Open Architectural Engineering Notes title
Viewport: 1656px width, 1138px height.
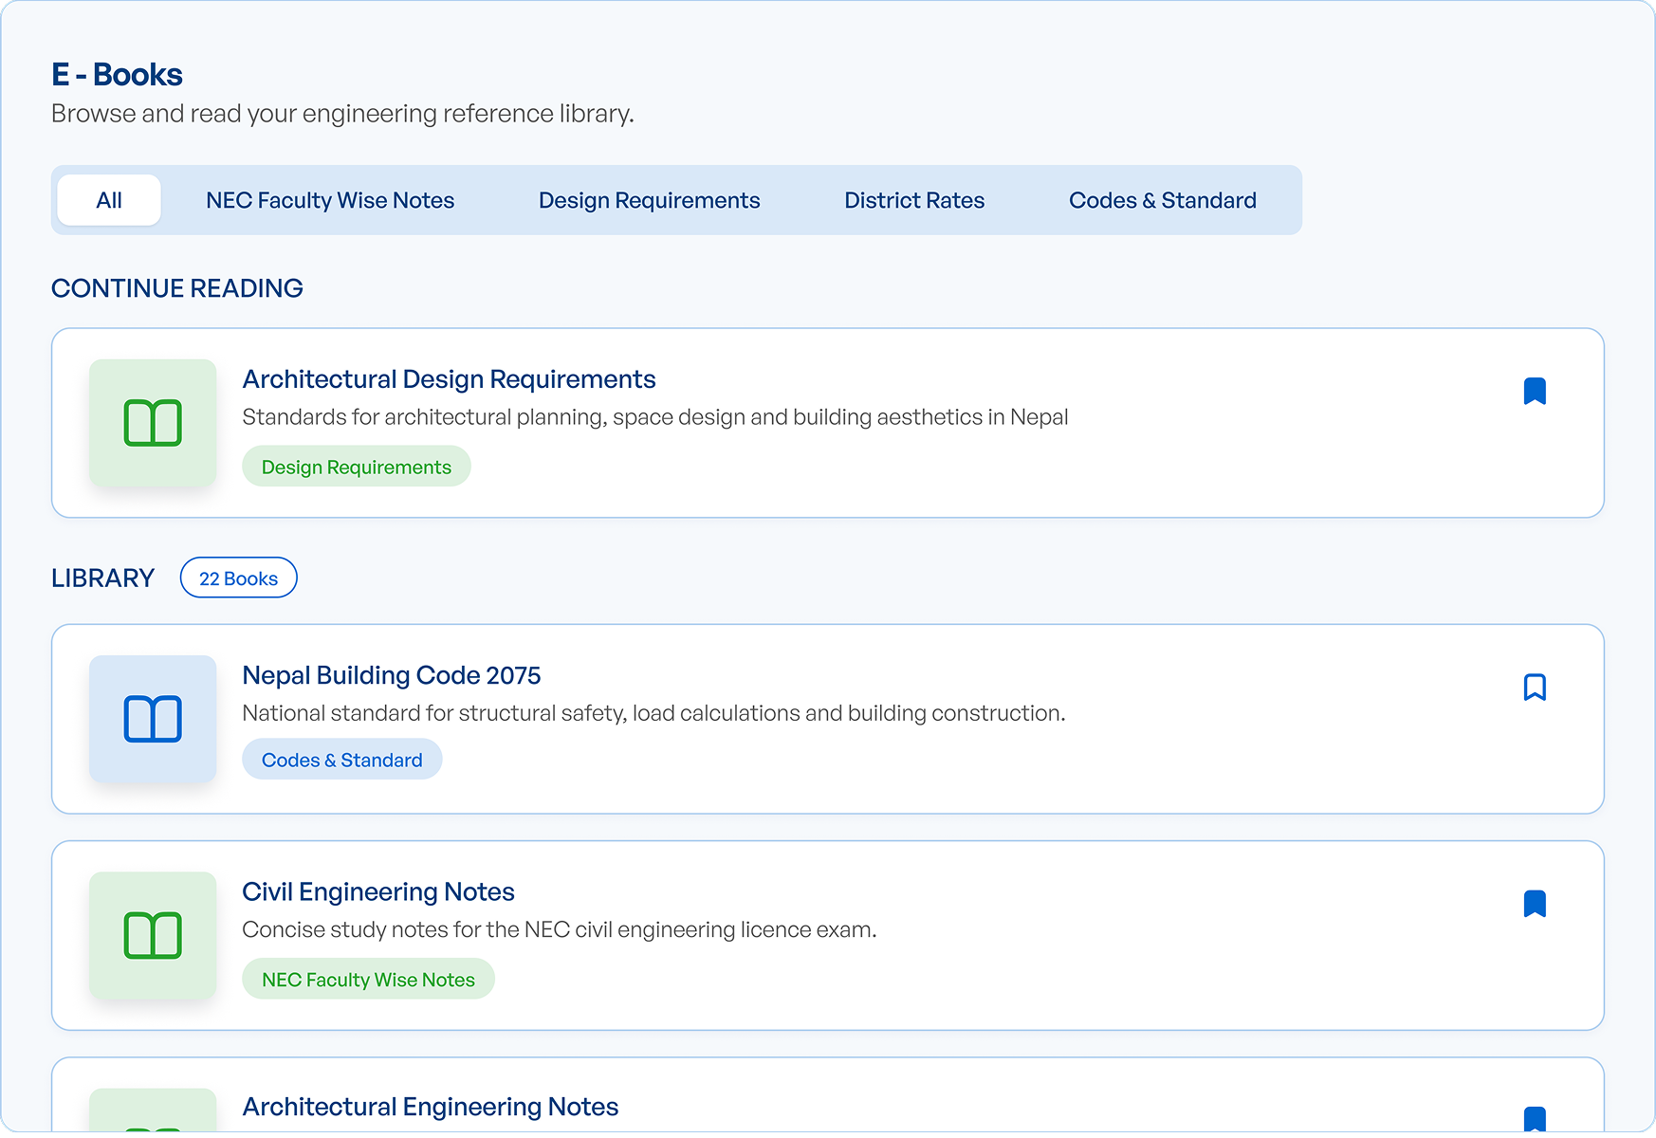(431, 1107)
